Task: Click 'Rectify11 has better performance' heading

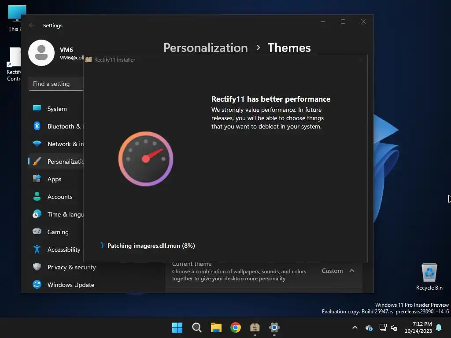Action: pyautogui.click(x=271, y=99)
